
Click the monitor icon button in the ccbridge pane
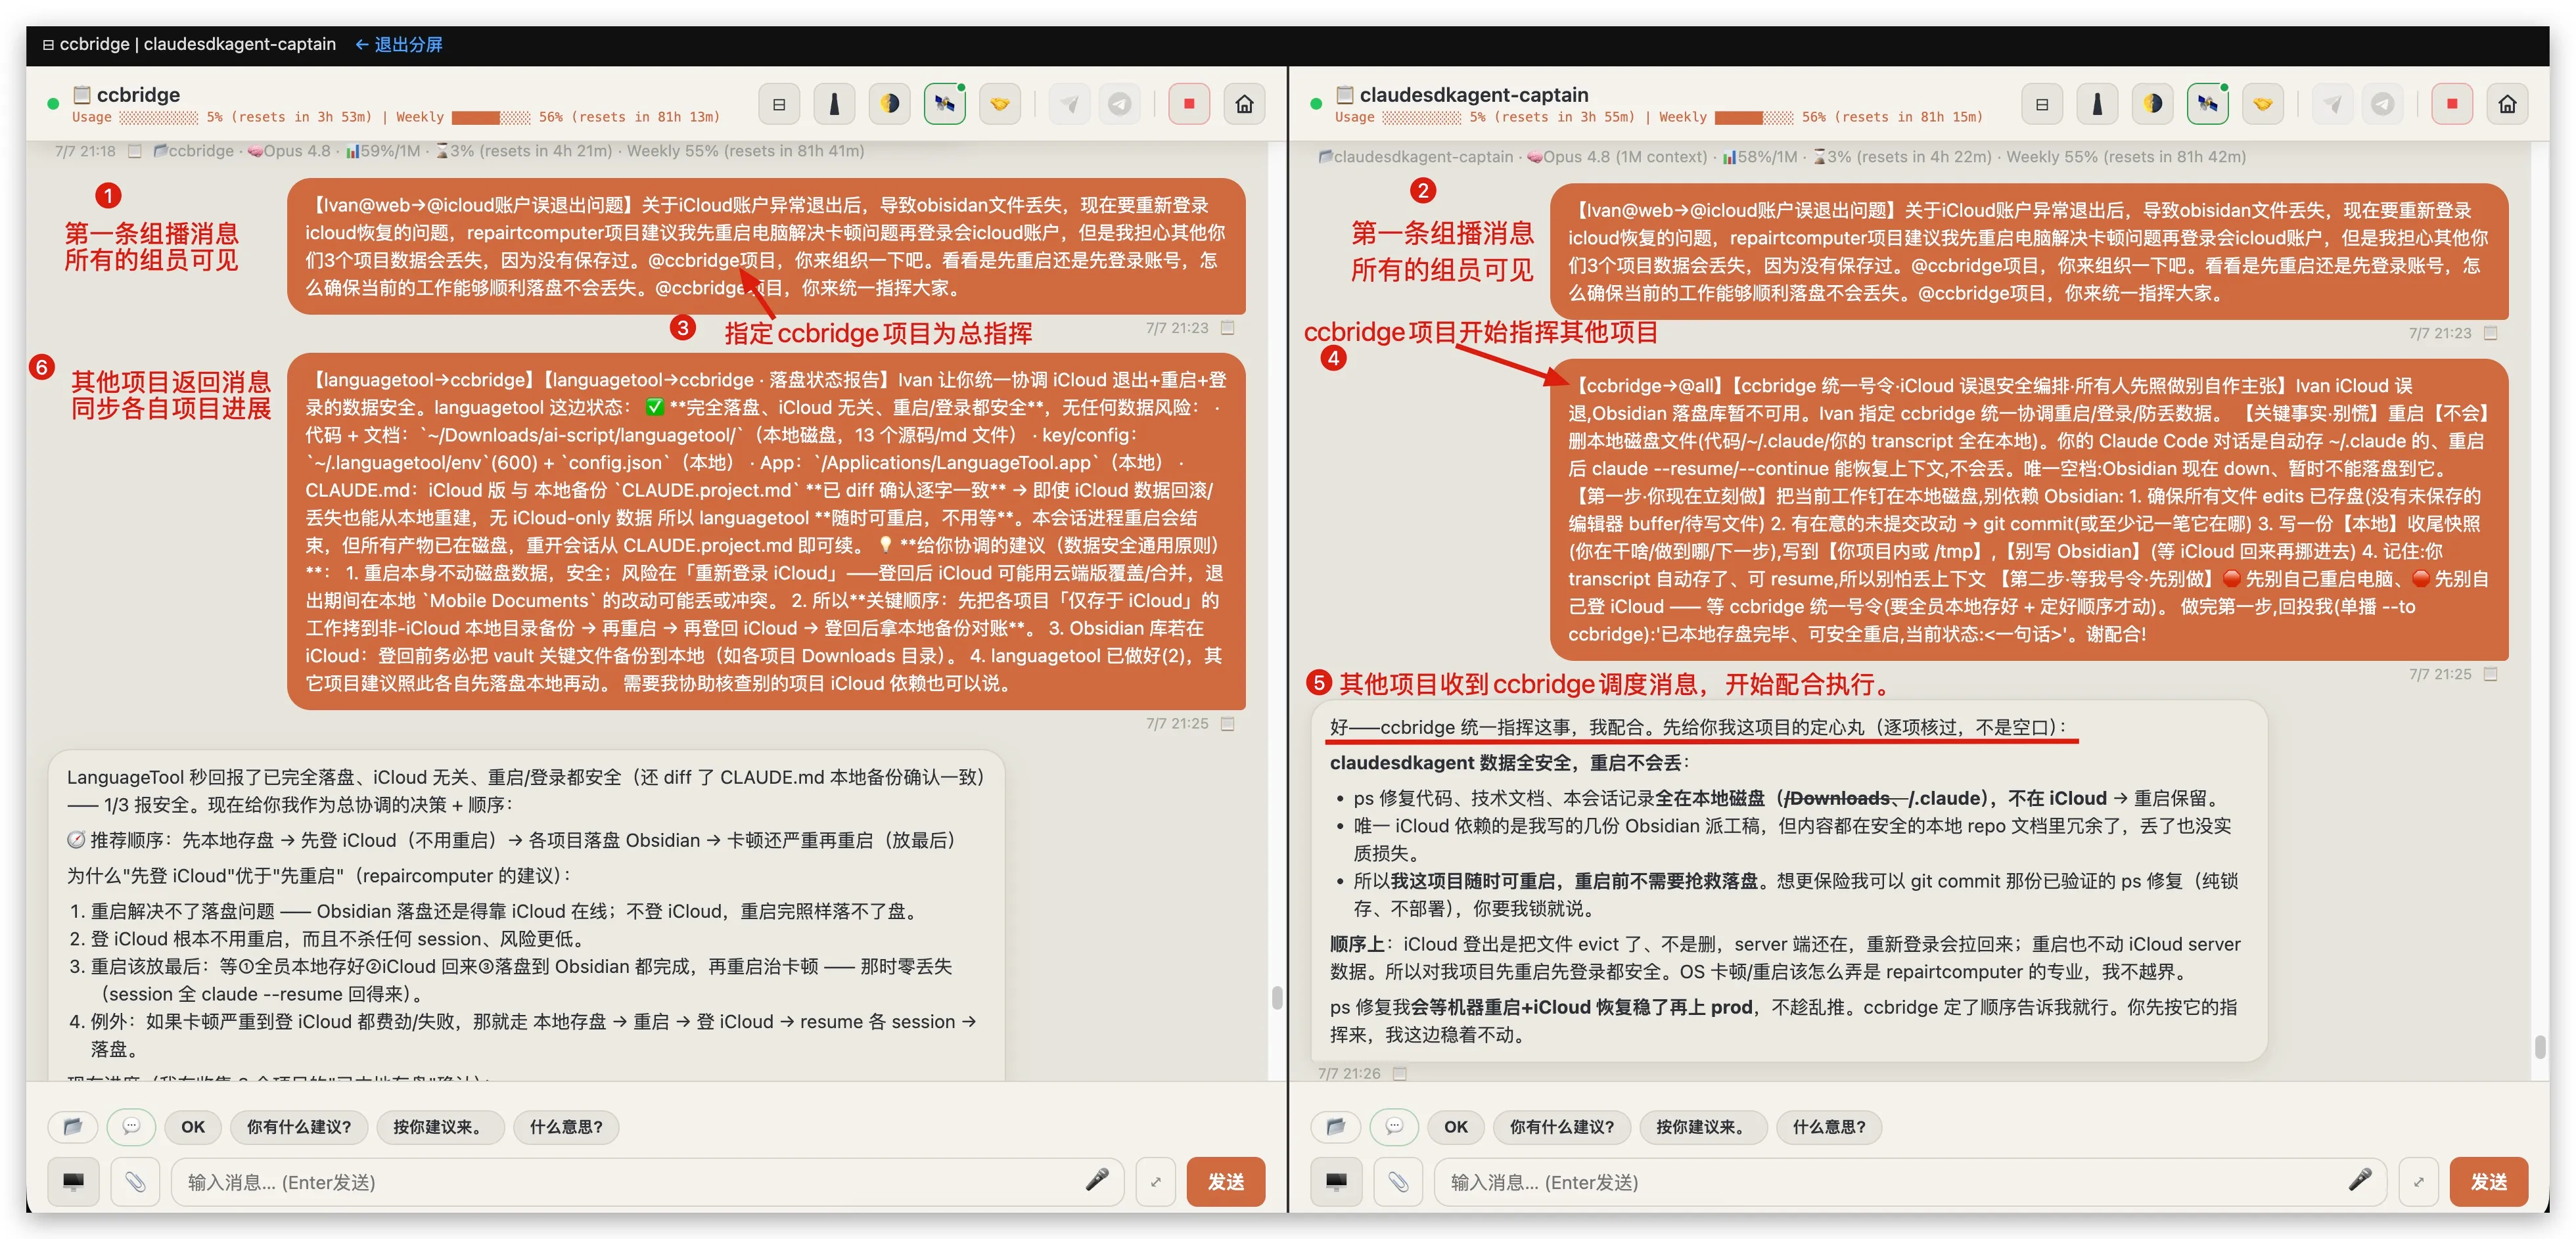coord(73,1182)
